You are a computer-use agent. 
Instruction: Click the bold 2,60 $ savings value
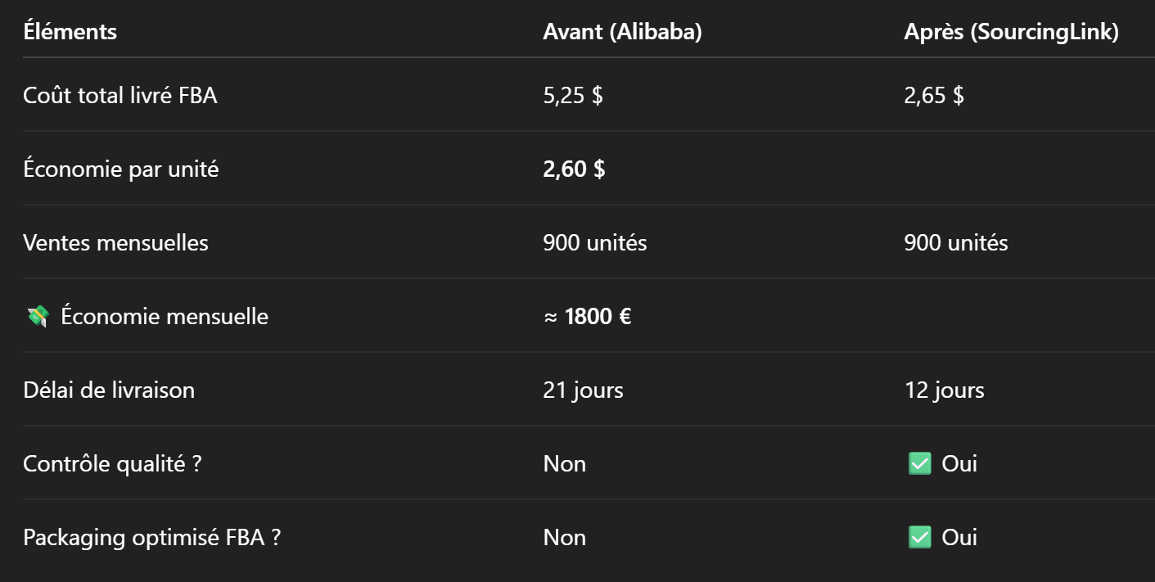(x=574, y=169)
